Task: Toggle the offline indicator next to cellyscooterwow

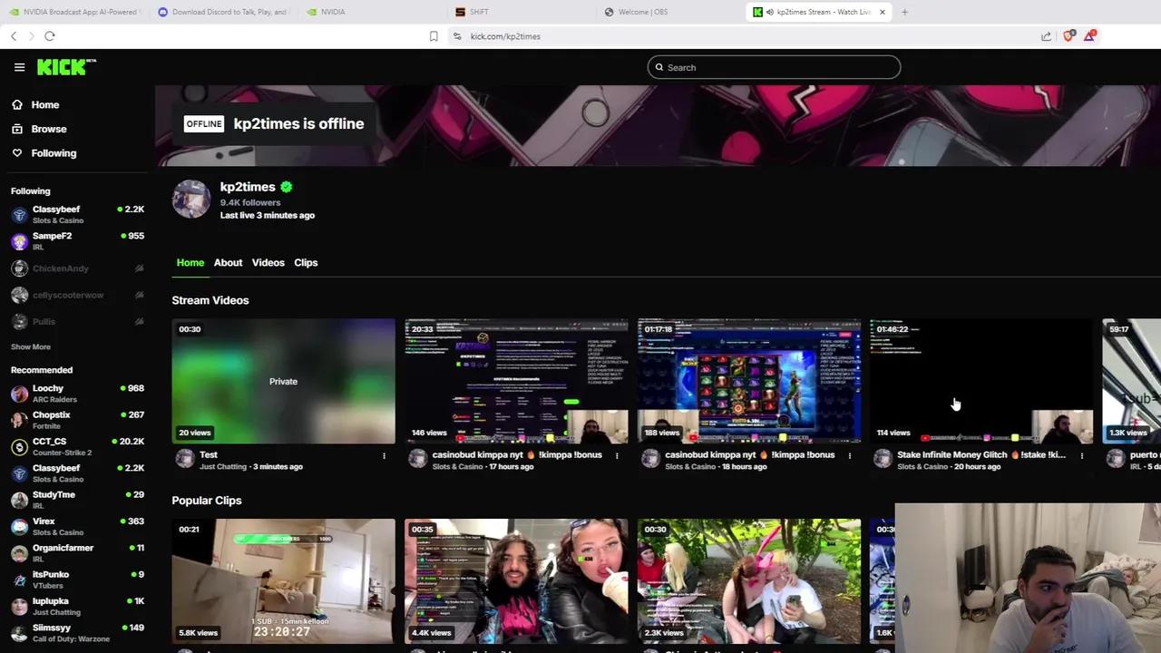Action: pos(139,295)
